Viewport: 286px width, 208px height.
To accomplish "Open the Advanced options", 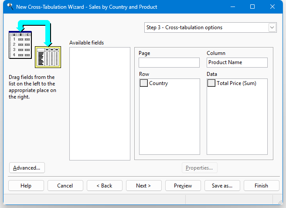I will 27,167.
